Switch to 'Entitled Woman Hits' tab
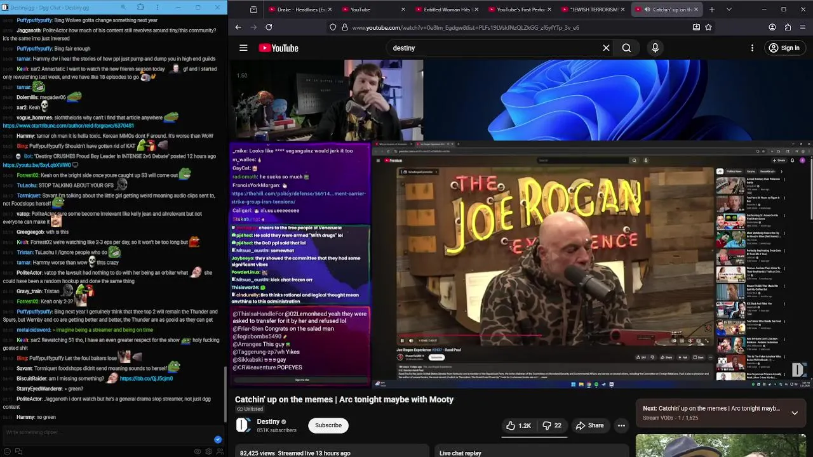 (x=447, y=10)
